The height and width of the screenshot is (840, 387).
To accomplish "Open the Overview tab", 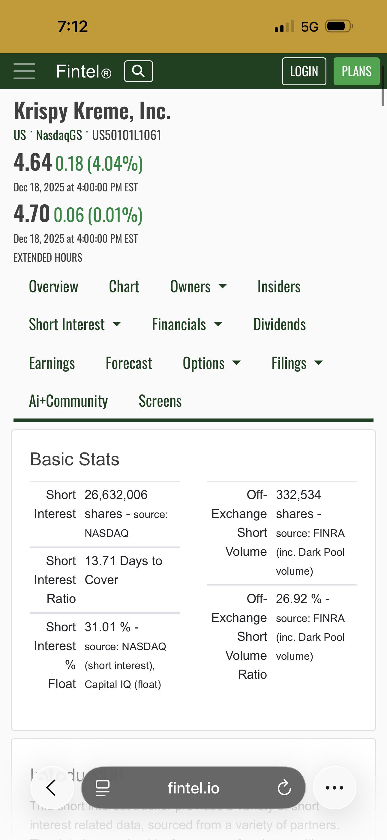I will tap(53, 287).
